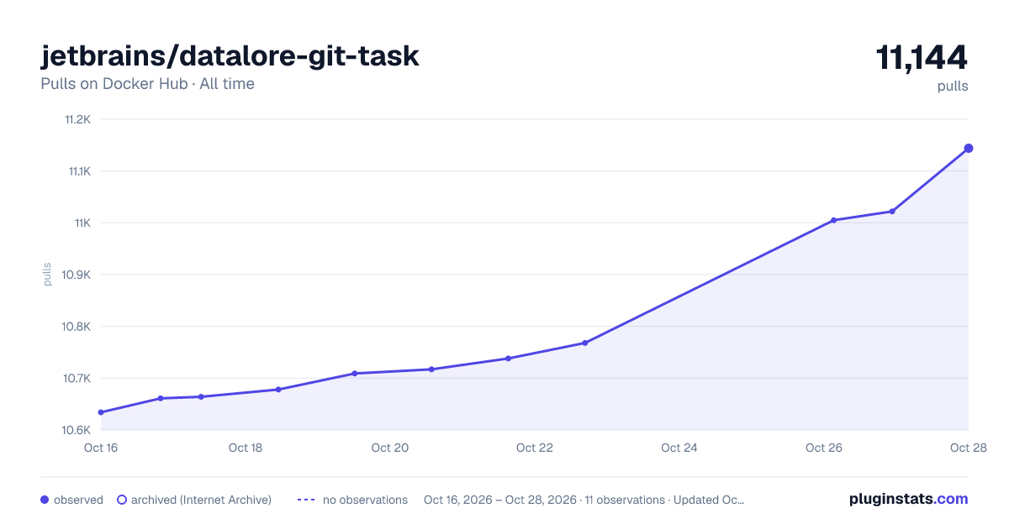Click the Oct 24 x-axis label
Screen dimensions: 1009x529
(679, 448)
